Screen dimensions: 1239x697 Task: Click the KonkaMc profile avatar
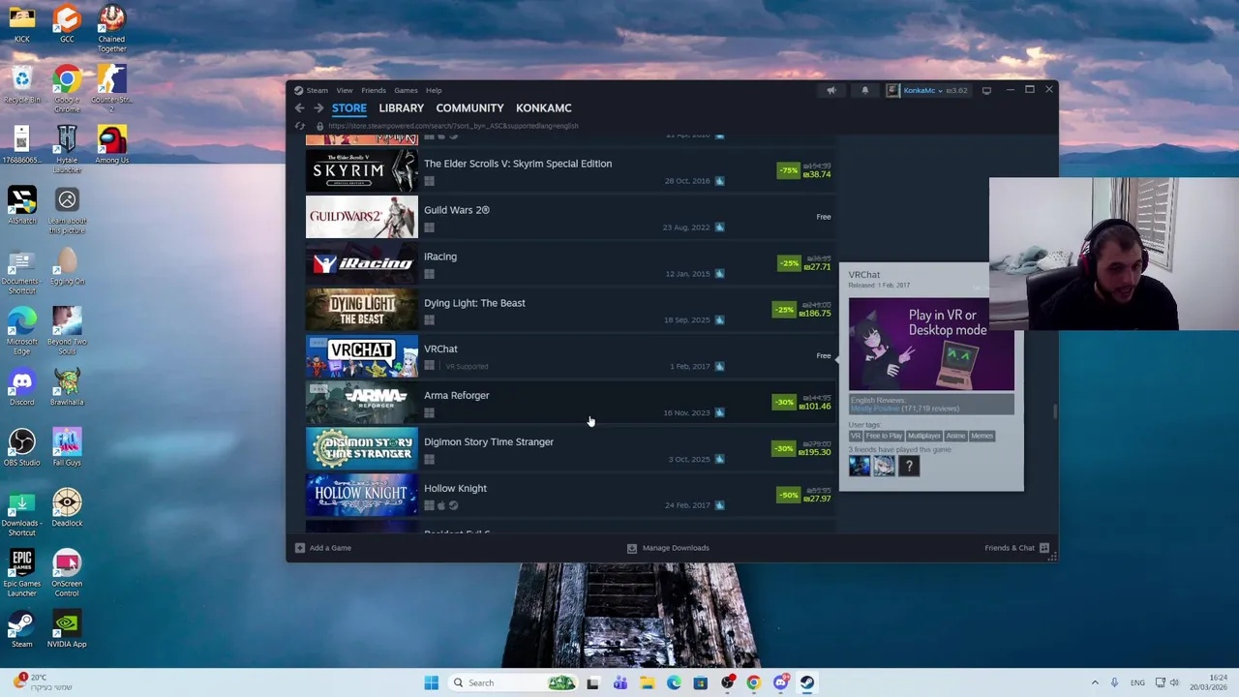(x=892, y=90)
